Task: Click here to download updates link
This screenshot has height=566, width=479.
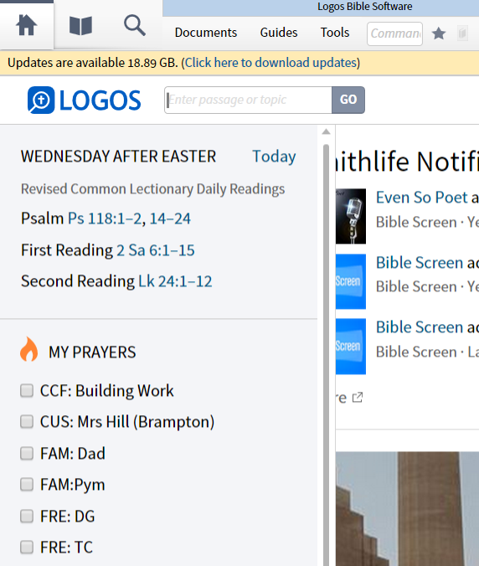Action: pyautogui.click(x=270, y=63)
